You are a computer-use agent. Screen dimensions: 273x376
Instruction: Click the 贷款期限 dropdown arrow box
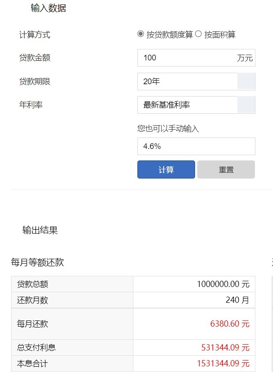tap(246, 82)
